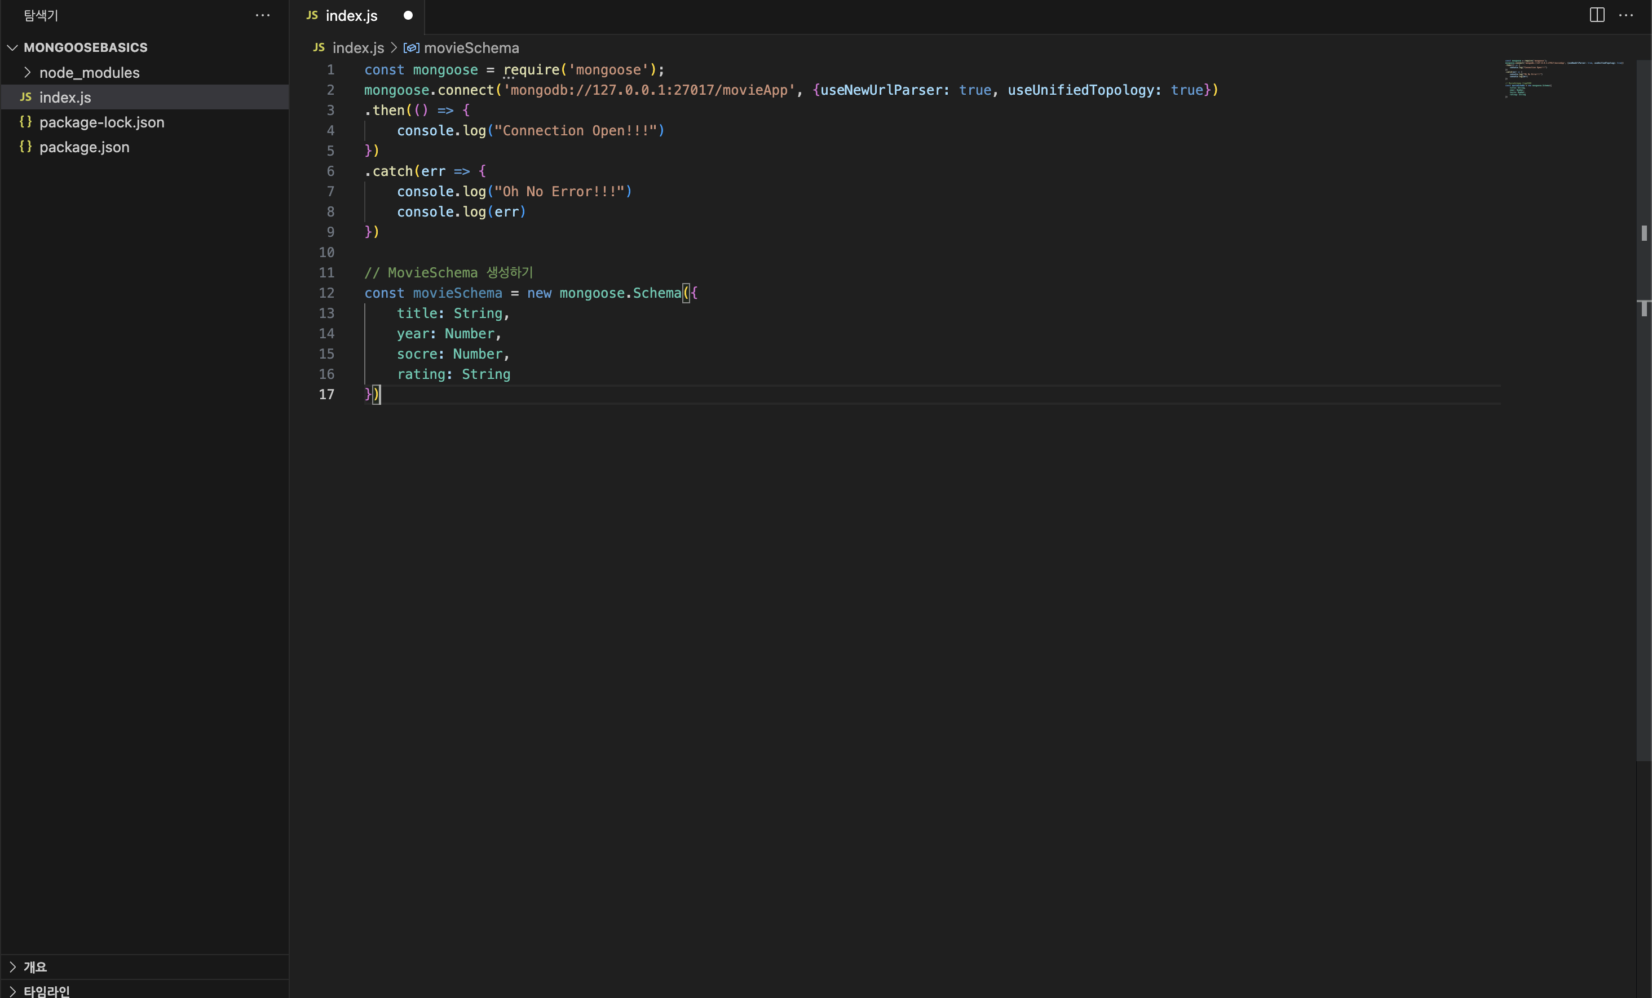Viewport: 1652px width, 998px height.
Task: Click movieSchema breadcrumb label
Action: click(x=471, y=47)
